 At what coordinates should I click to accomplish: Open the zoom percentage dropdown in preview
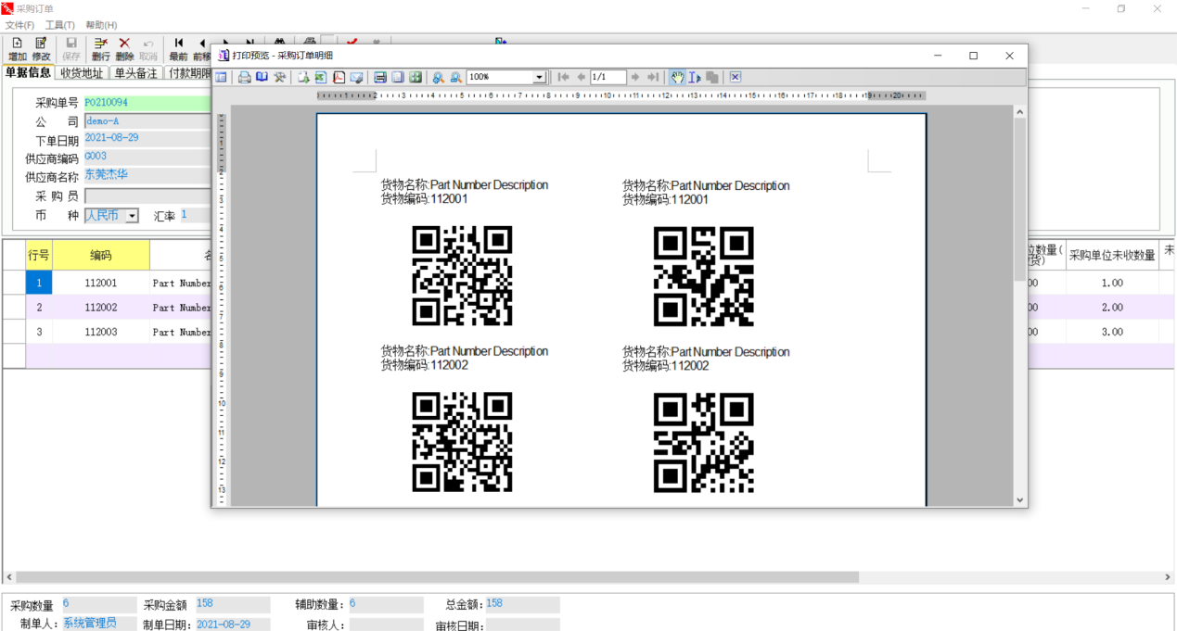[539, 78]
